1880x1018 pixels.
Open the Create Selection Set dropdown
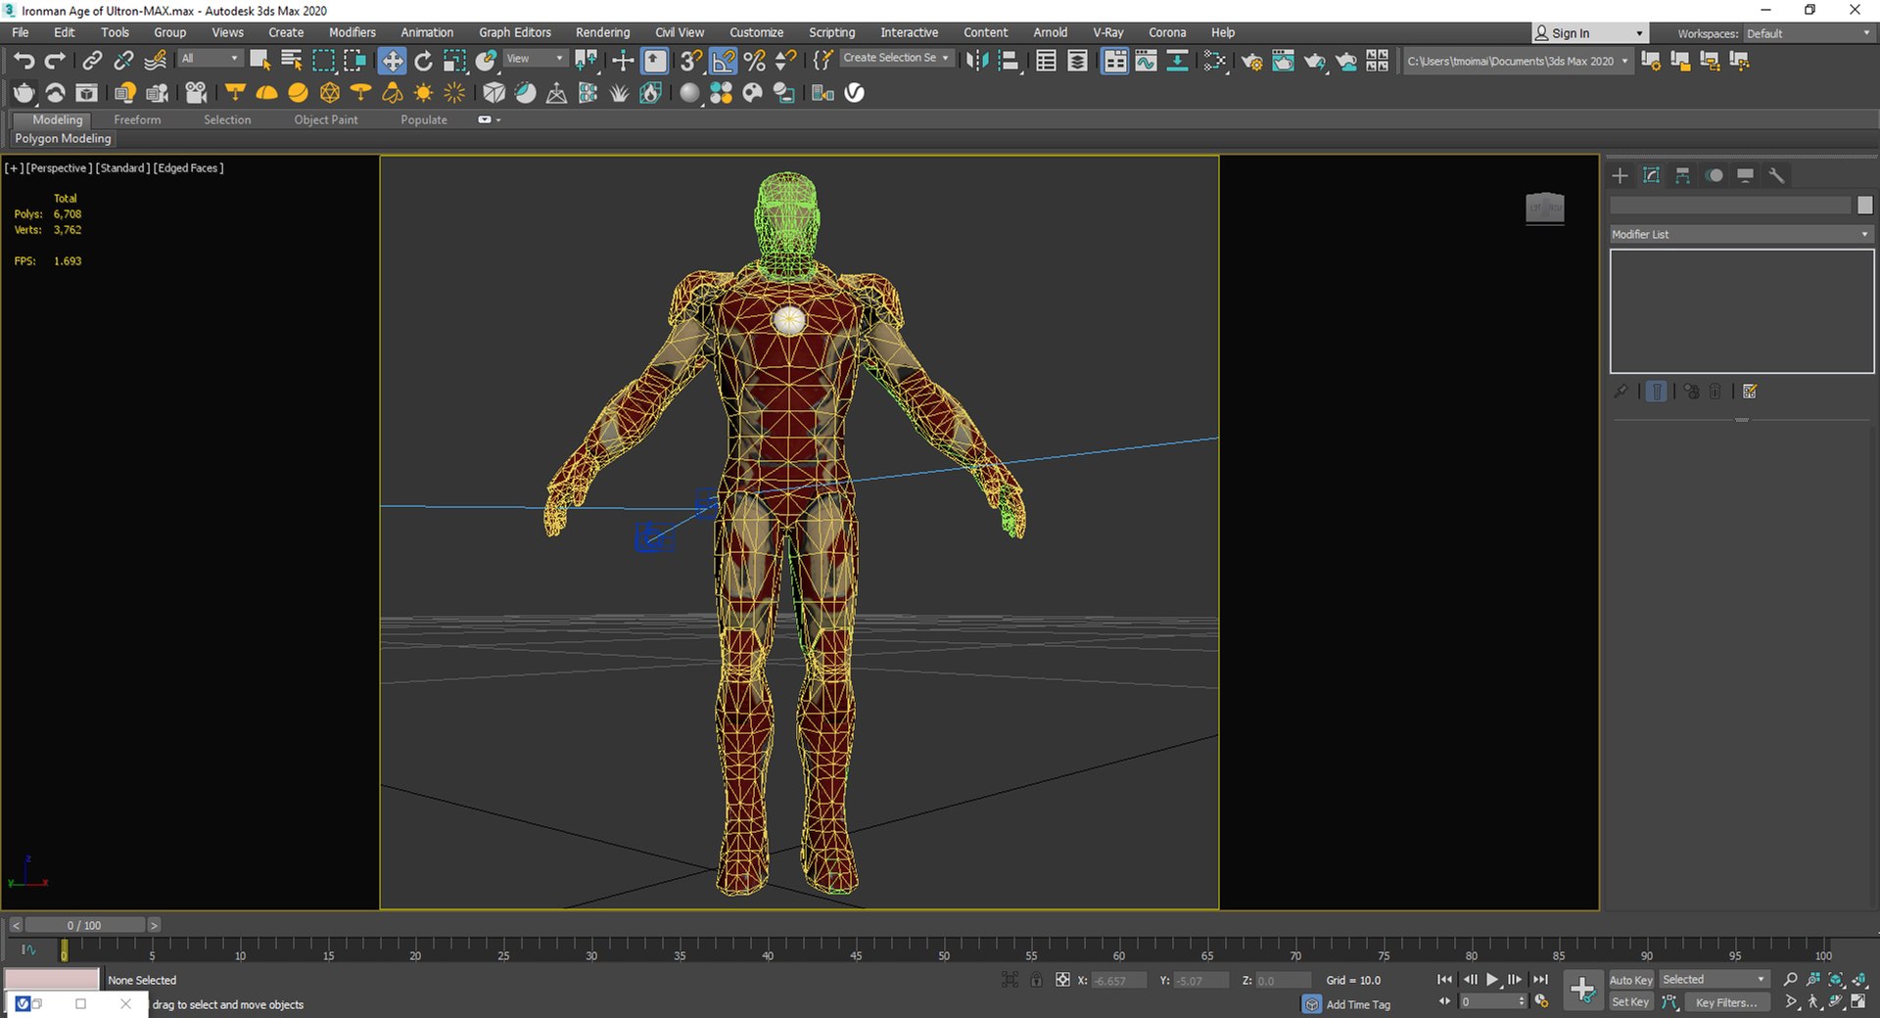(896, 58)
